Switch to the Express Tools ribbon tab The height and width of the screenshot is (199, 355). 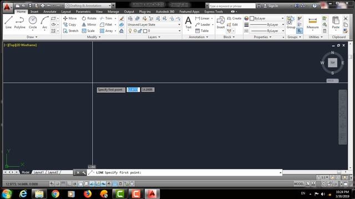pos(214,12)
